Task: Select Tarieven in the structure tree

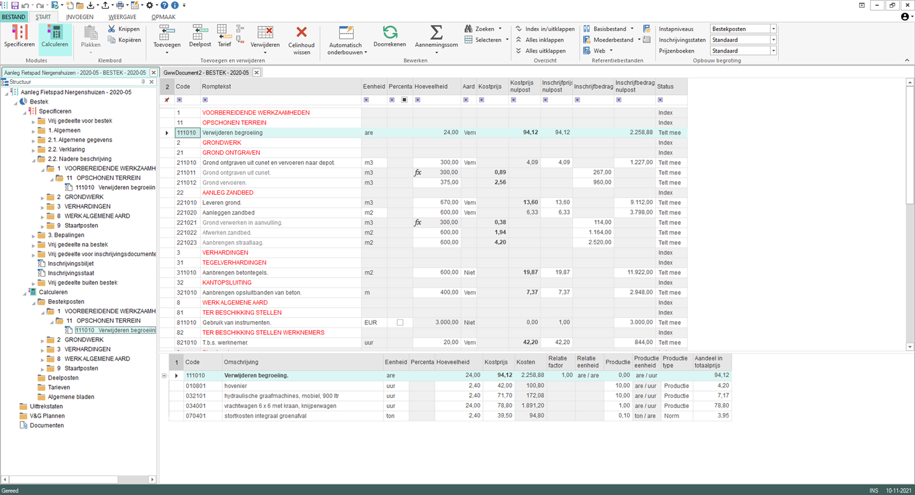Action: coord(59,387)
